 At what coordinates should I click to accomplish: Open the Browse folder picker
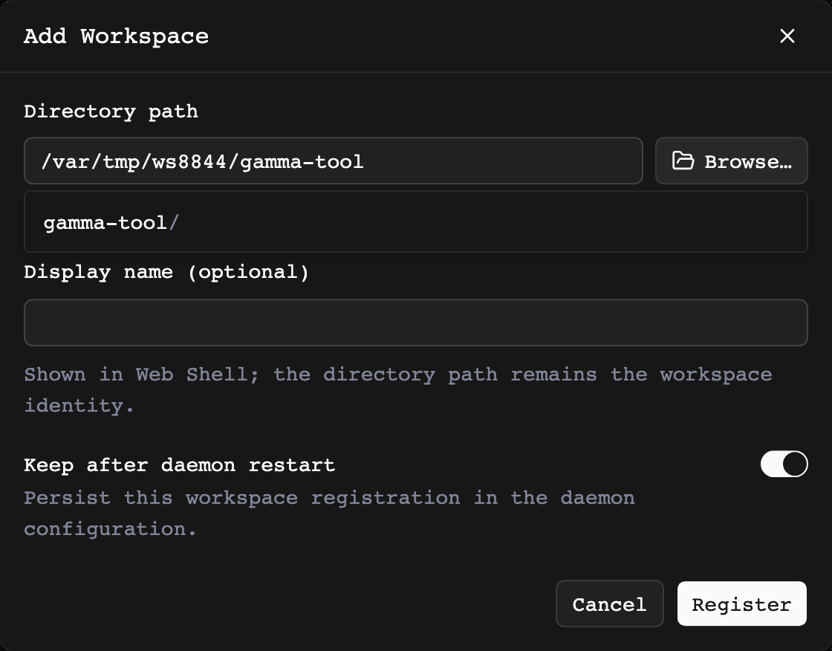point(731,161)
